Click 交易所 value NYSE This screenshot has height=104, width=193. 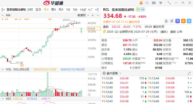click(159, 68)
